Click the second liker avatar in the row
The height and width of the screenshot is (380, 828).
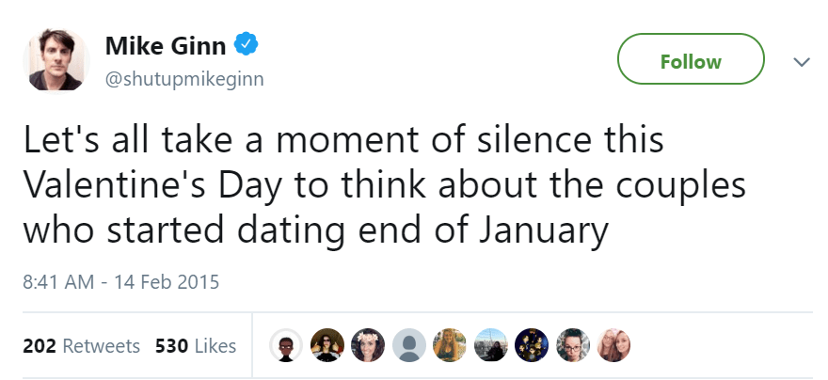click(326, 346)
